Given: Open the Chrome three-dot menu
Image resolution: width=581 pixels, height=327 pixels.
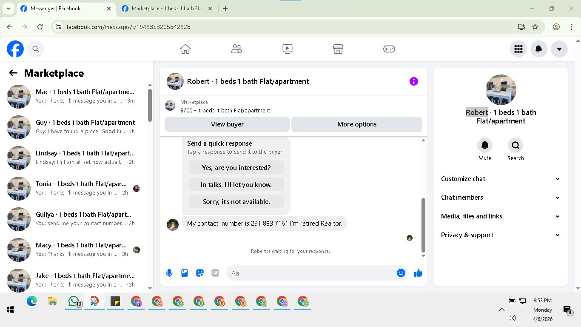Looking at the screenshot, I should point(572,27).
